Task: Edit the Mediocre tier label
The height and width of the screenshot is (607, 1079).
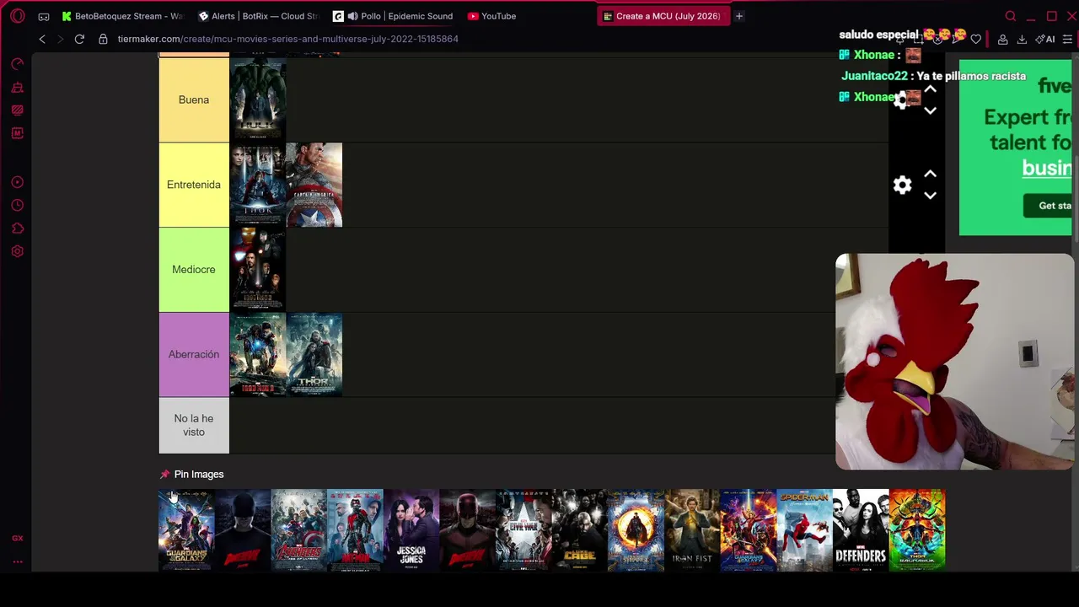Action: [194, 270]
